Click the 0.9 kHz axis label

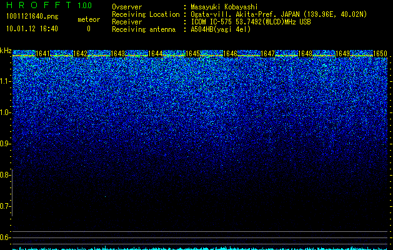click(5, 144)
